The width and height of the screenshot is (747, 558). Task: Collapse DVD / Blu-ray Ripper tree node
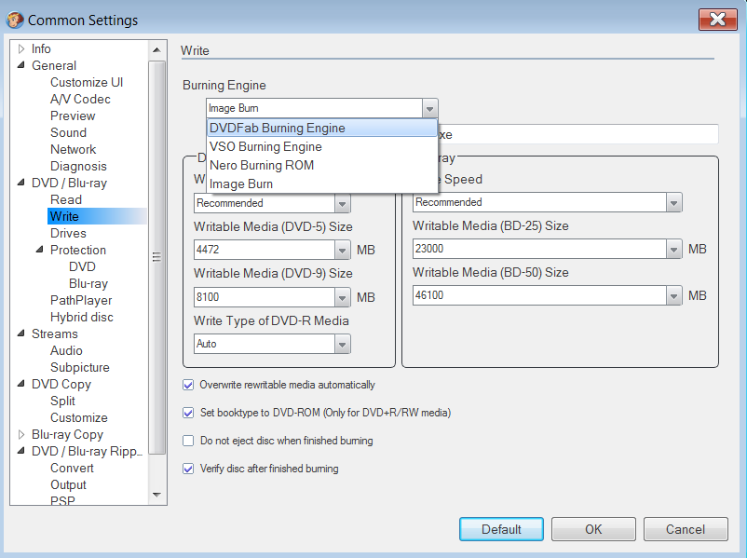tap(21, 450)
